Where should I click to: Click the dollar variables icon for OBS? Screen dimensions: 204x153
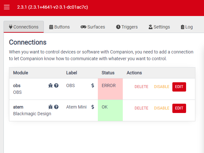[x=93, y=85]
